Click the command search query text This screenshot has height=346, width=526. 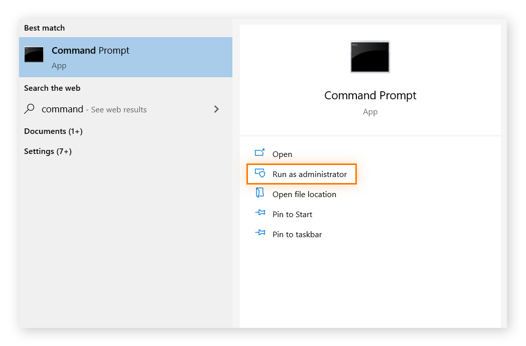click(x=63, y=109)
